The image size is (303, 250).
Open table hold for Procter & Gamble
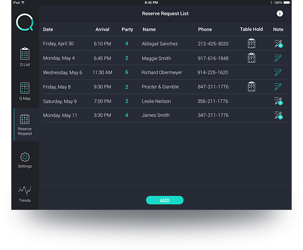pyautogui.click(x=251, y=87)
